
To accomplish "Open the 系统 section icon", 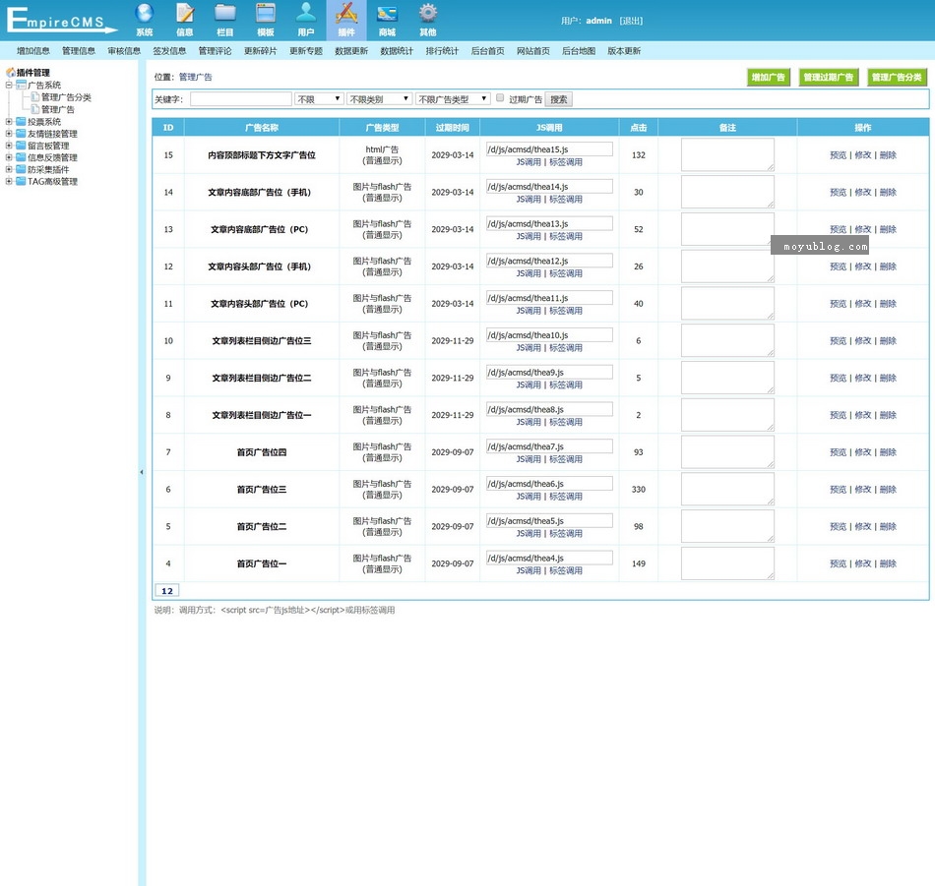I will (x=145, y=13).
